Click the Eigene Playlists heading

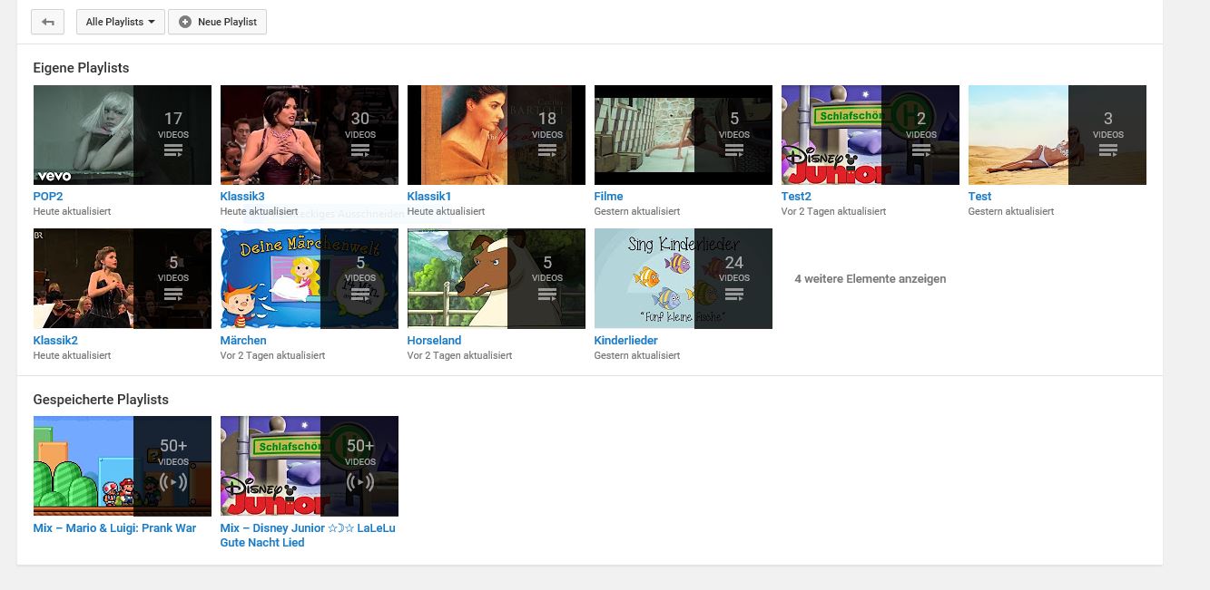click(x=82, y=68)
